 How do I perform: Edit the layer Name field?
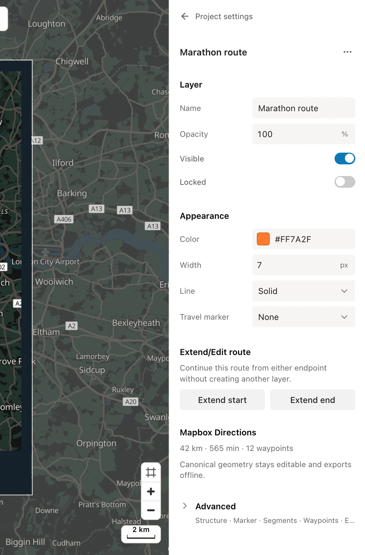pyautogui.click(x=304, y=108)
